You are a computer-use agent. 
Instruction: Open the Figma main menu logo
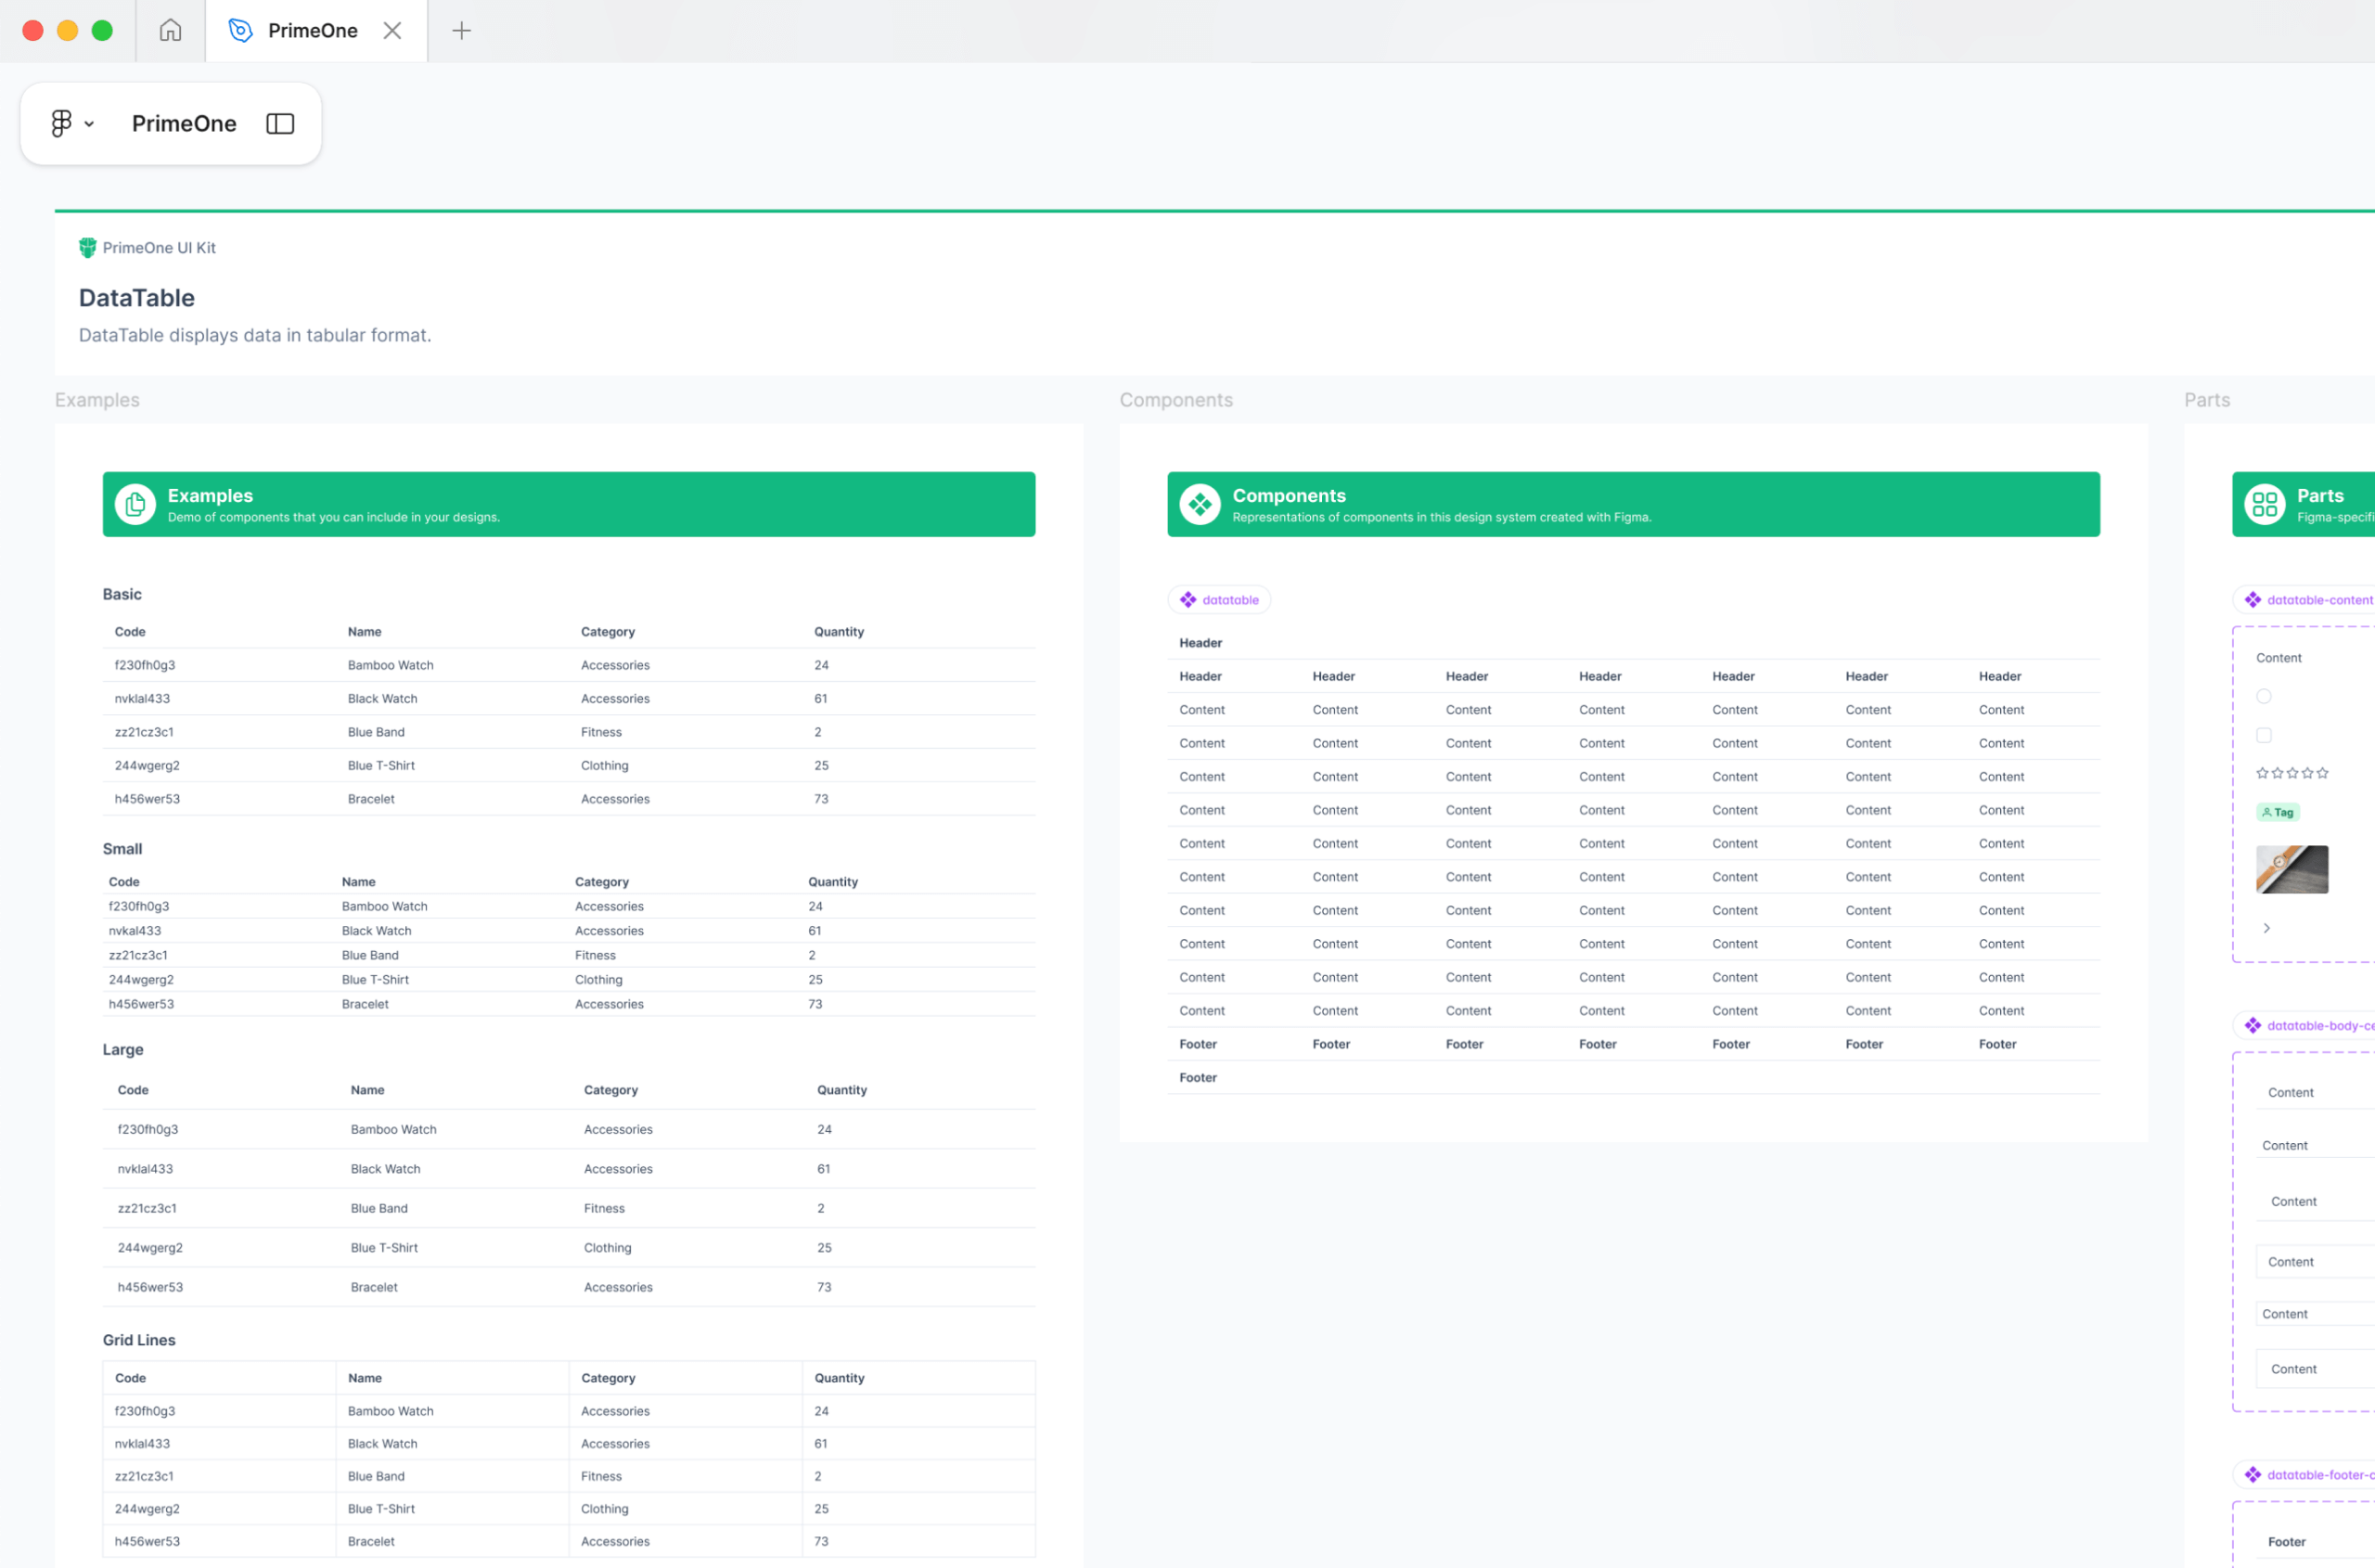click(61, 123)
